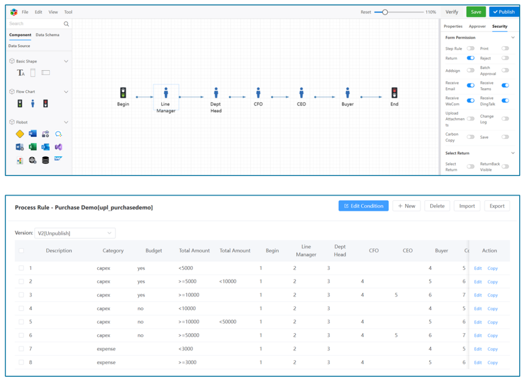Viewport: 526px width, 382px height.
Task: Disable the Return permission toggle
Action: pos(470,58)
